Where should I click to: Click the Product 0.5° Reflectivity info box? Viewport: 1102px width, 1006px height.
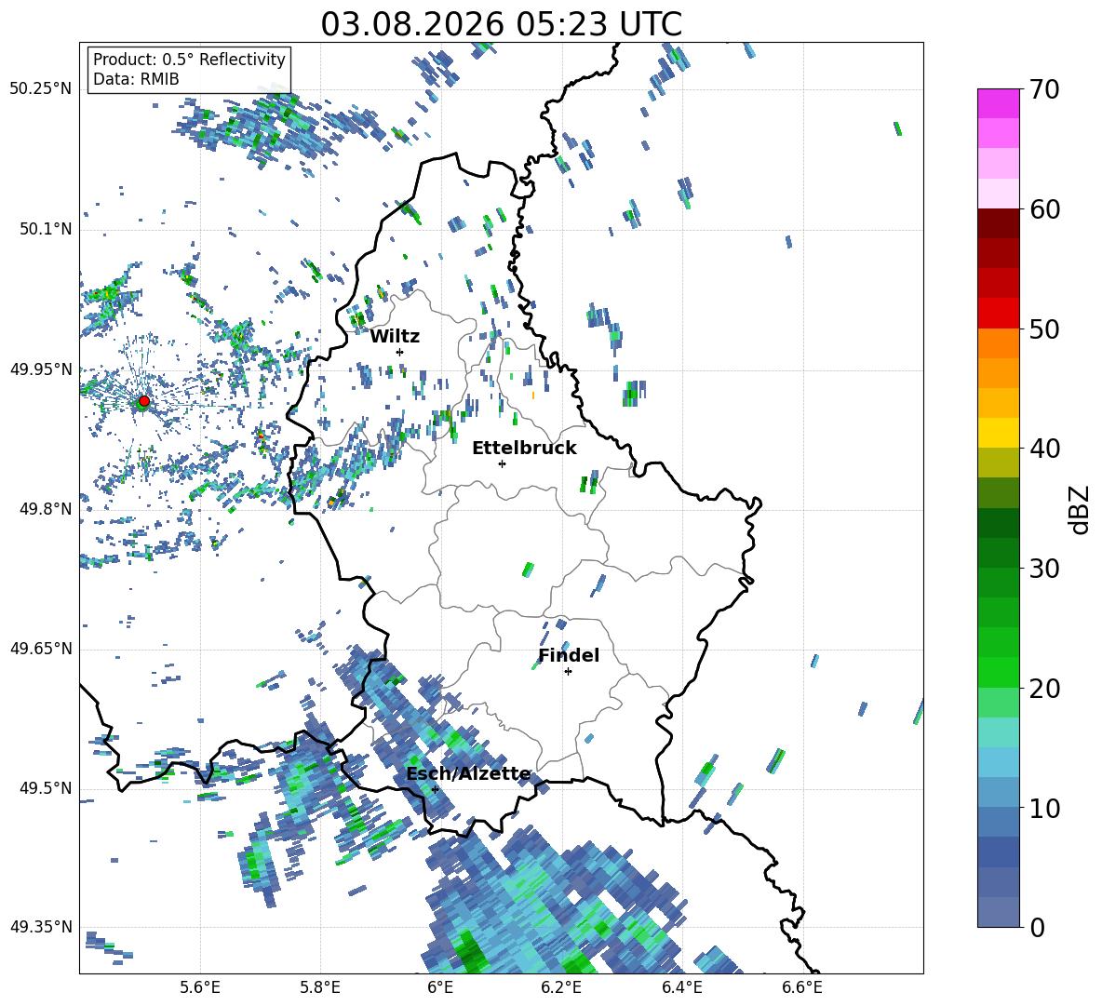coord(189,69)
